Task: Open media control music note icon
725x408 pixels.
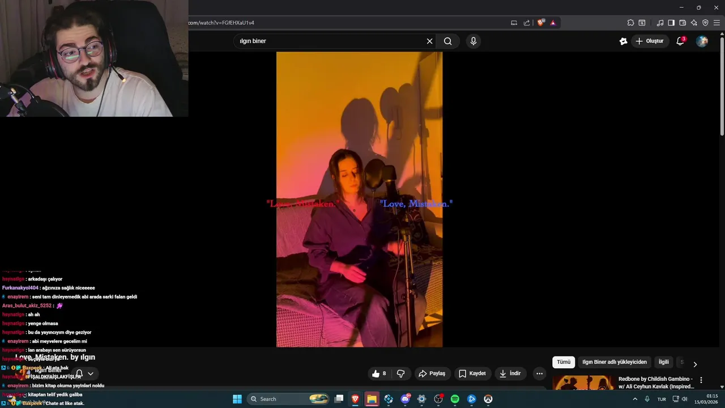Action: click(660, 23)
